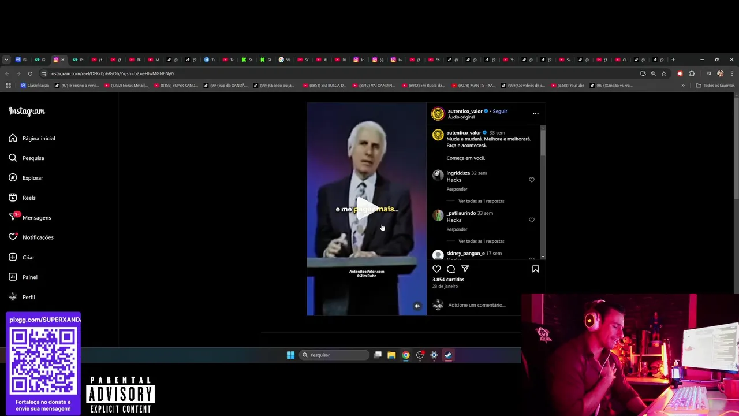This screenshot has width=739, height=416.
Task: Open Reels from the sidebar
Action: click(x=22, y=198)
